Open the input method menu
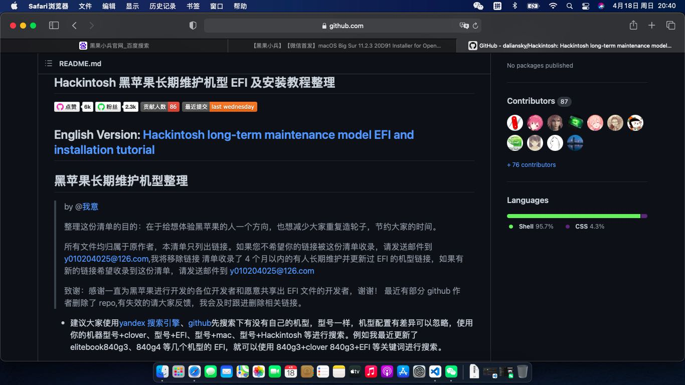 point(496,7)
